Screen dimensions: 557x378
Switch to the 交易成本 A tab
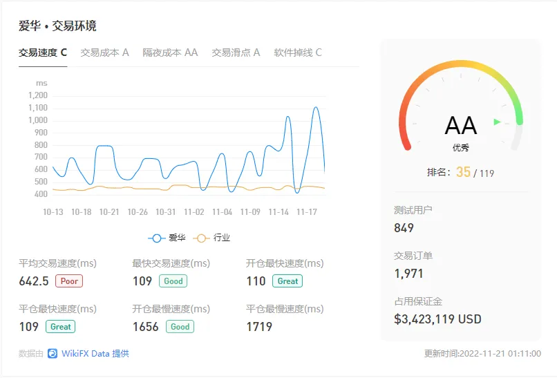(105, 53)
